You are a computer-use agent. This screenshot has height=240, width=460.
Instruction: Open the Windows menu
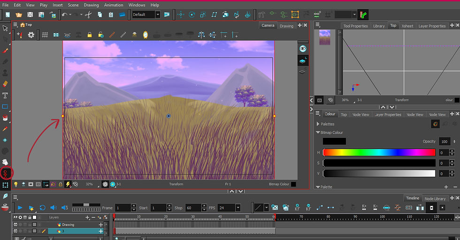coord(137,5)
